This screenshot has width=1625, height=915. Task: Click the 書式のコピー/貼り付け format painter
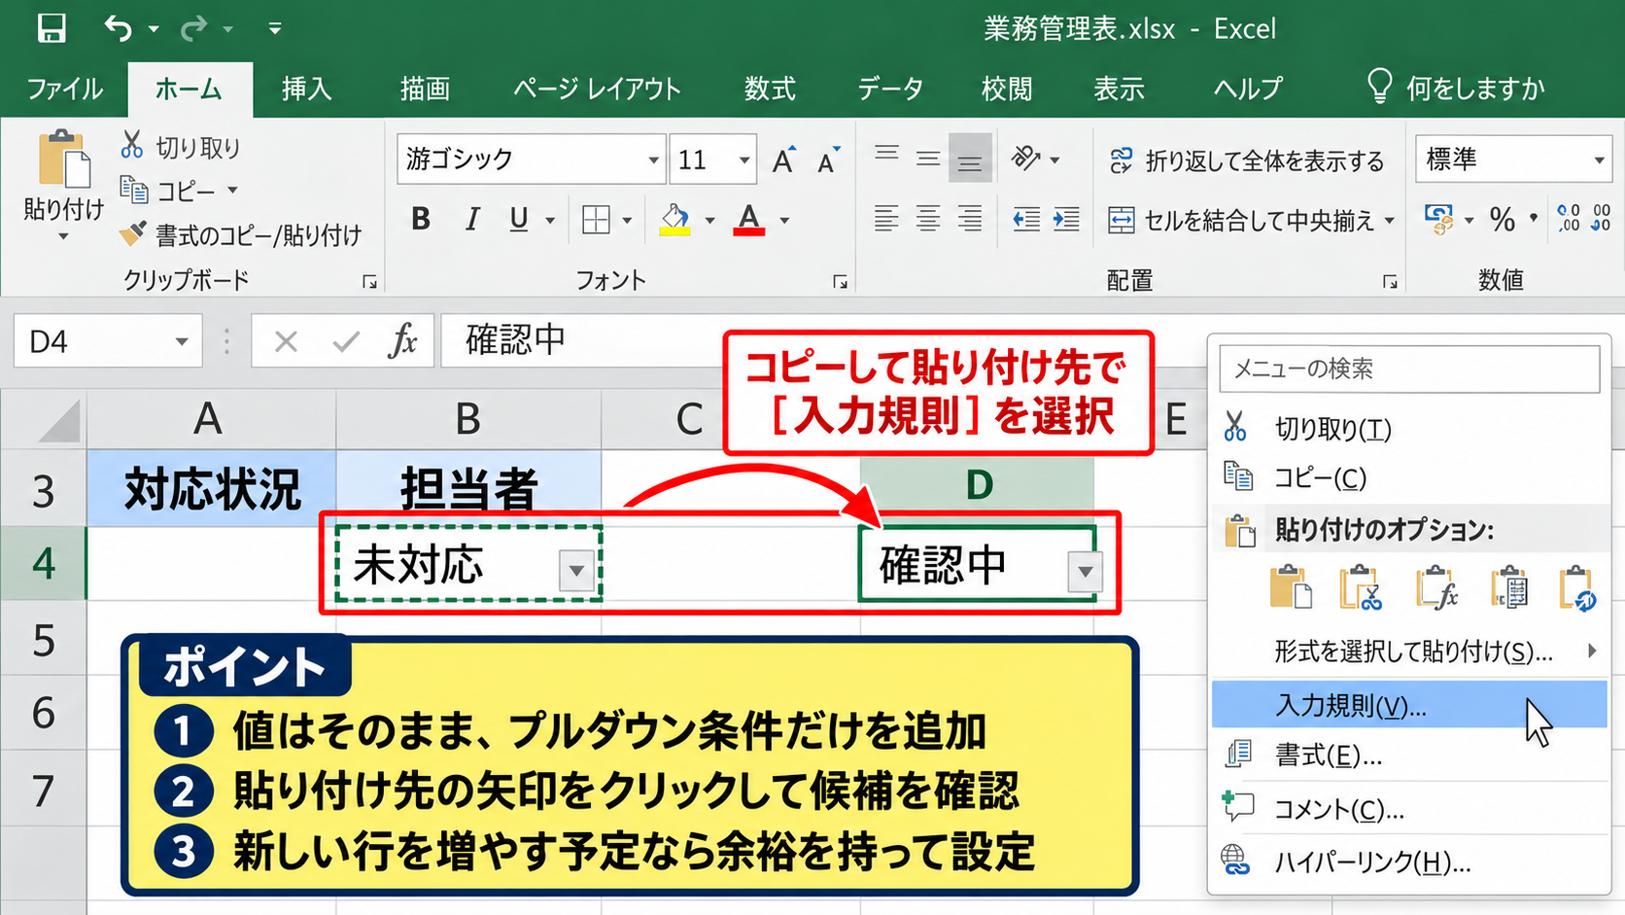coord(240,234)
